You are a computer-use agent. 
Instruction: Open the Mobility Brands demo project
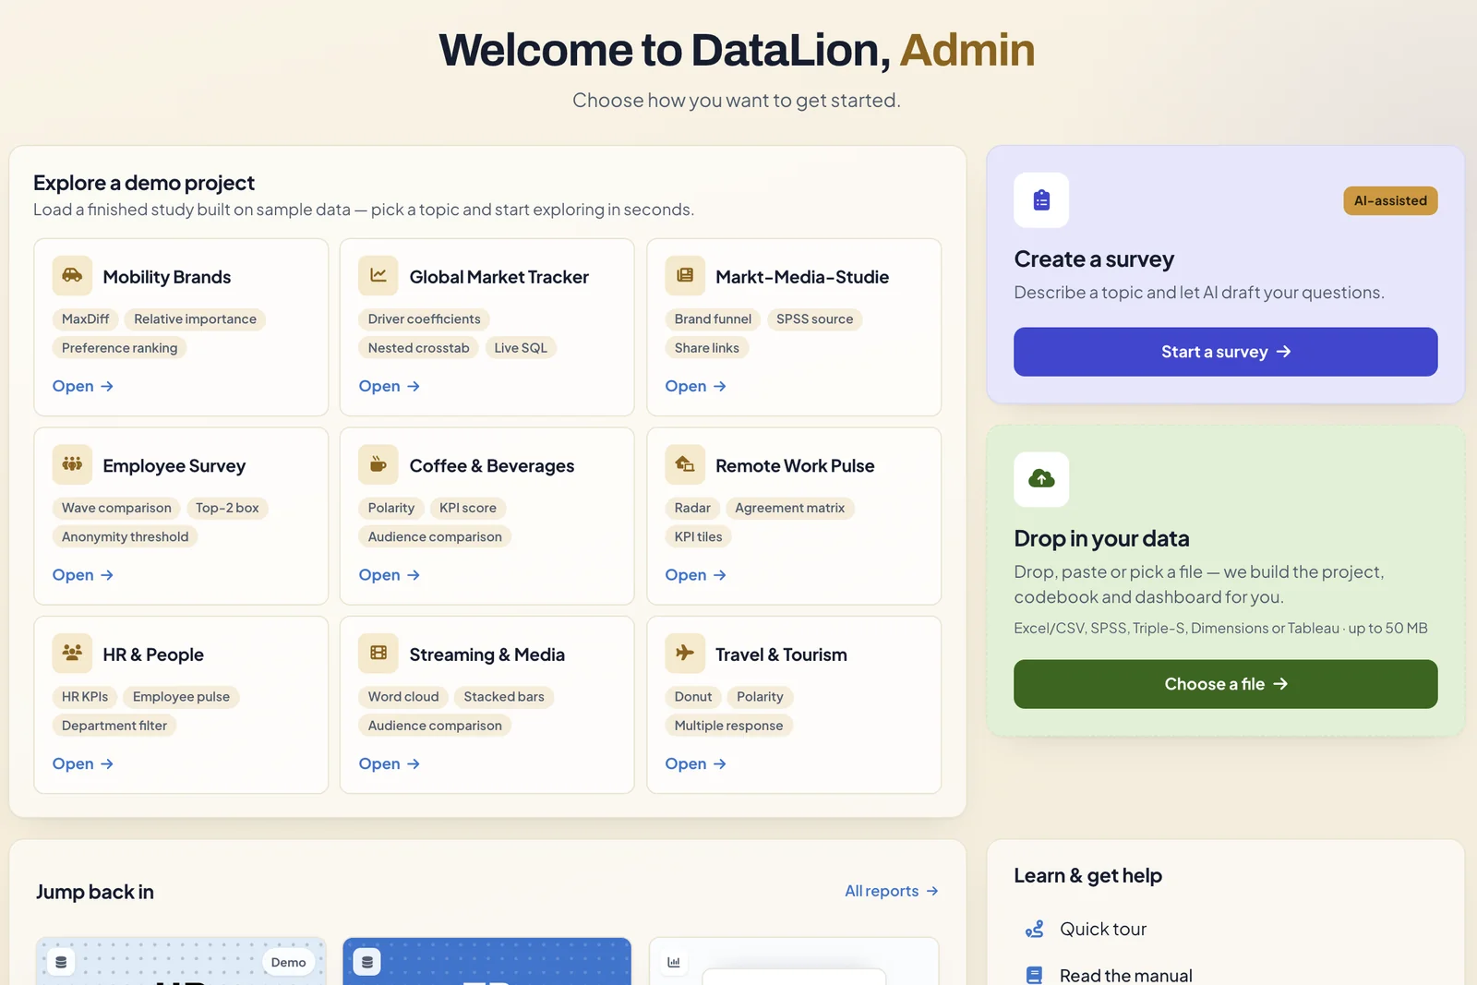(x=83, y=386)
